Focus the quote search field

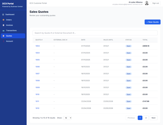click(95, 33)
